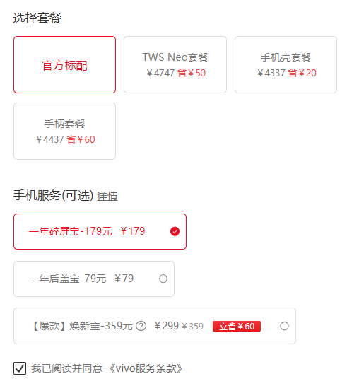Click 省¥20 savings text in 手机壳套餐
This screenshot has height=386, width=347.
point(302,73)
